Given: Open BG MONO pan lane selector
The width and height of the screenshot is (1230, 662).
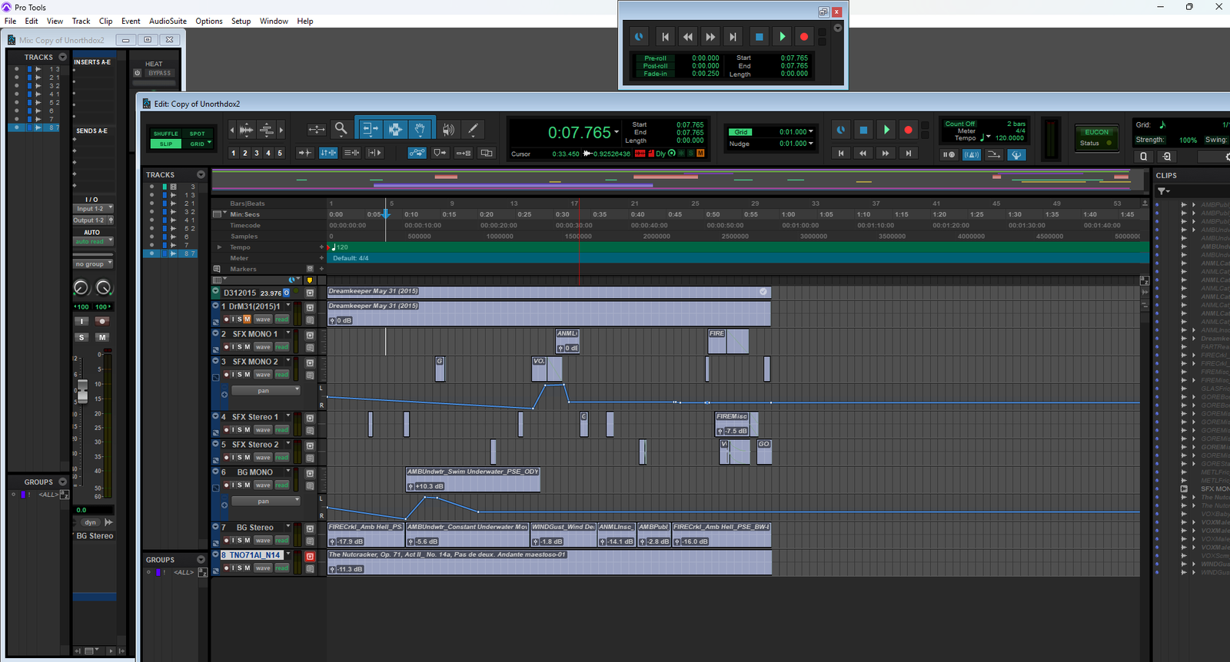Looking at the screenshot, I should (x=265, y=501).
